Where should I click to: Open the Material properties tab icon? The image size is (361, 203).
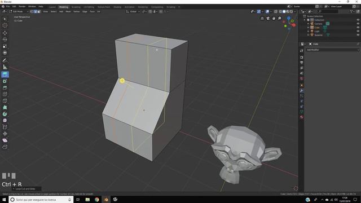click(302, 117)
